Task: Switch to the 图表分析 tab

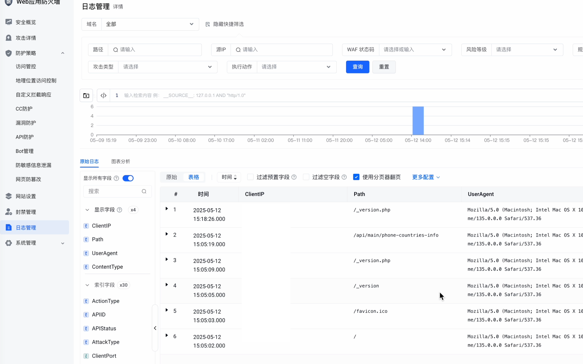Action: click(121, 161)
